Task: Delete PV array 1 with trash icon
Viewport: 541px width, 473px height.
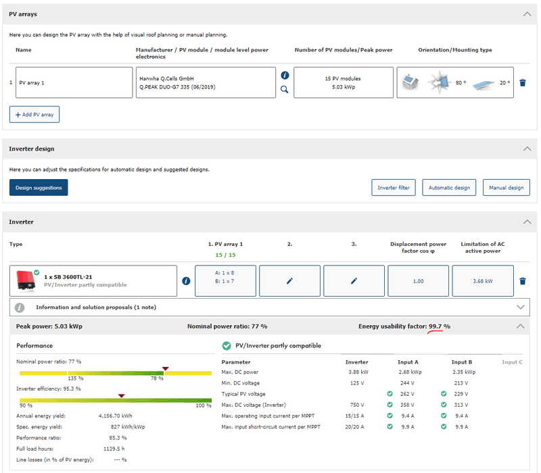Action: [522, 82]
